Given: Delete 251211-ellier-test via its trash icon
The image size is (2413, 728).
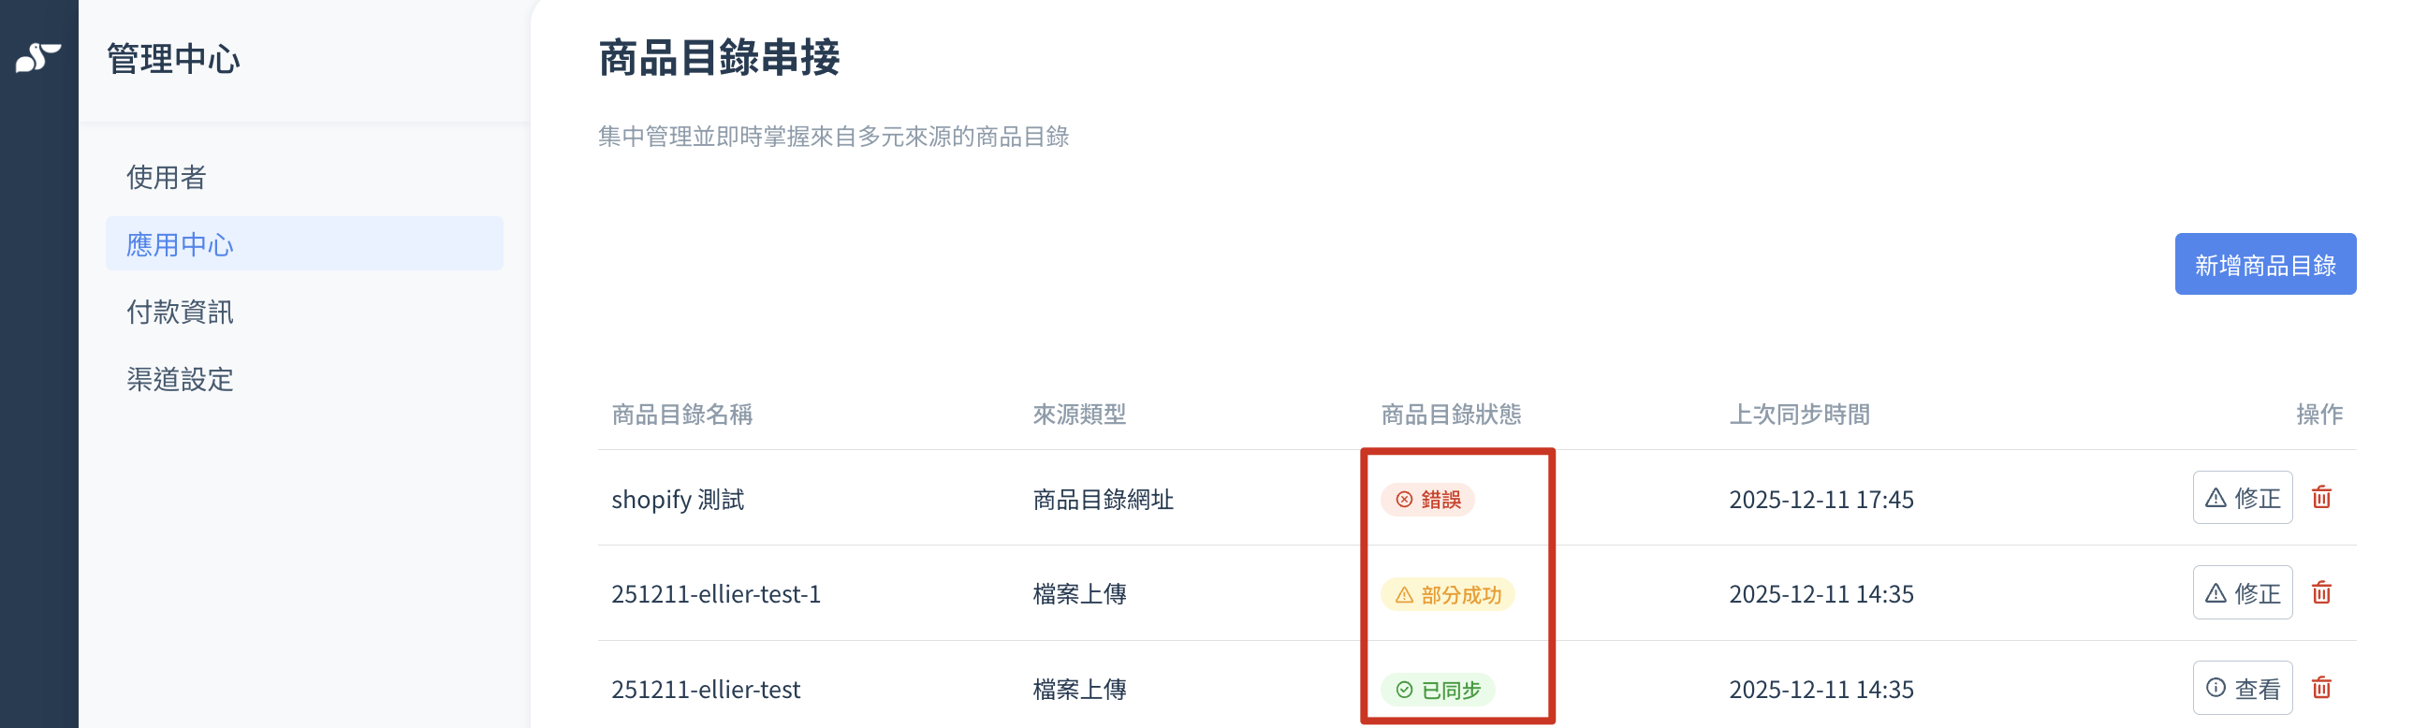Looking at the screenshot, I should coord(2321,689).
